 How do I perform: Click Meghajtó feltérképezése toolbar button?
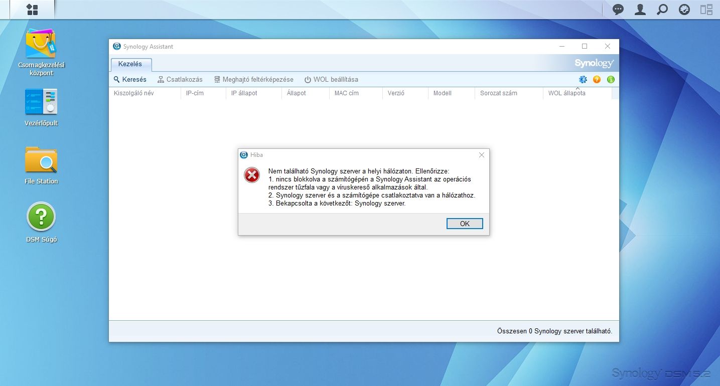coord(253,79)
